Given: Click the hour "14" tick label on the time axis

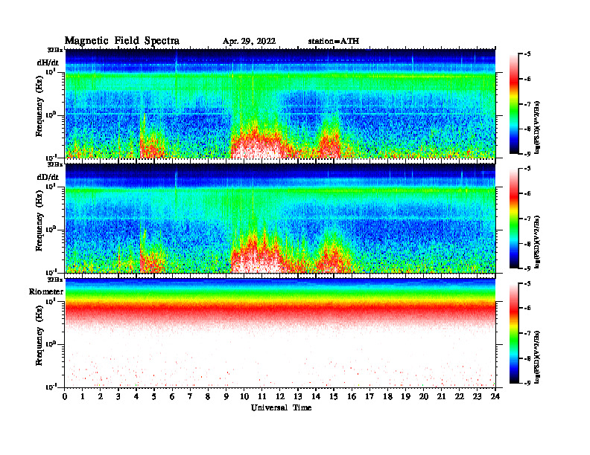Looking at the screenshot, I should (x=316, y=396).
